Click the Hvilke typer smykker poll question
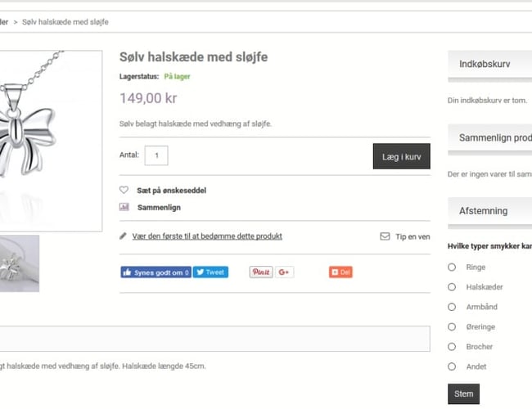This screenshot has width=532, height=409. pos(489,246)
